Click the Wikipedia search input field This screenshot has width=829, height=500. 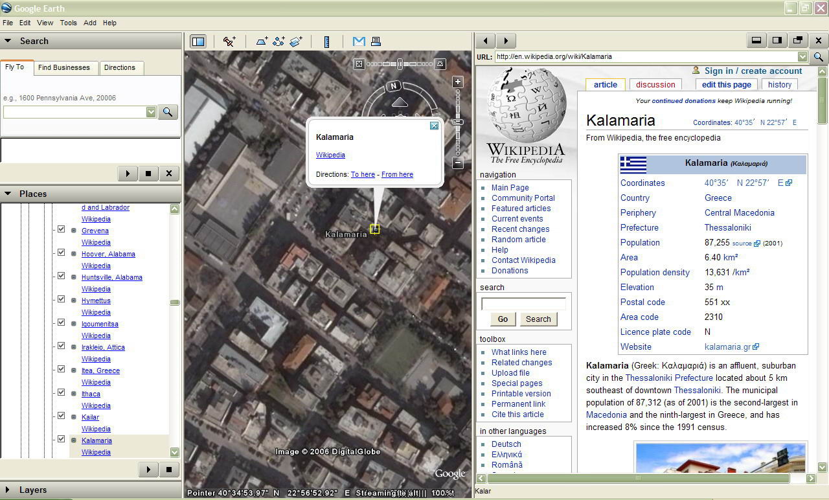(523, 304)
